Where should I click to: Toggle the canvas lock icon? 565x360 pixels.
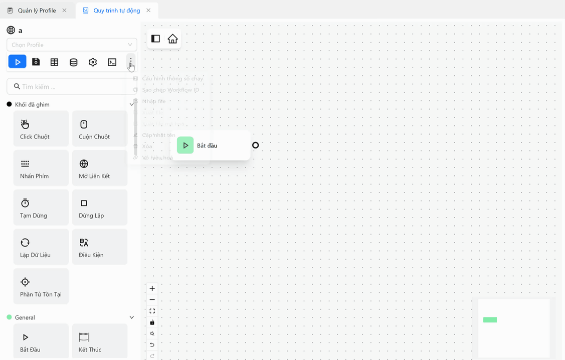152,322
